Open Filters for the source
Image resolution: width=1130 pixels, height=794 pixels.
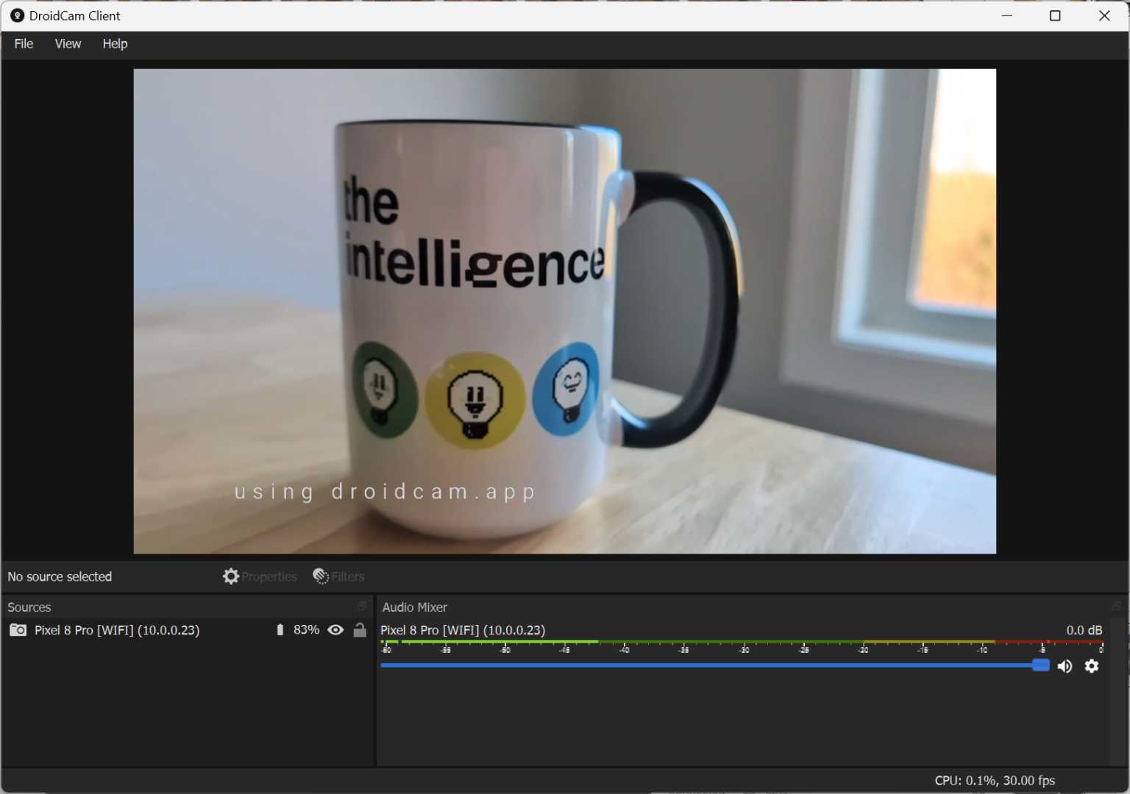[x=338, y=576]
